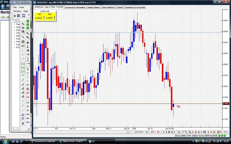Expand the For tree node
The width and height of the screenshot is (231, 144).
14,48
